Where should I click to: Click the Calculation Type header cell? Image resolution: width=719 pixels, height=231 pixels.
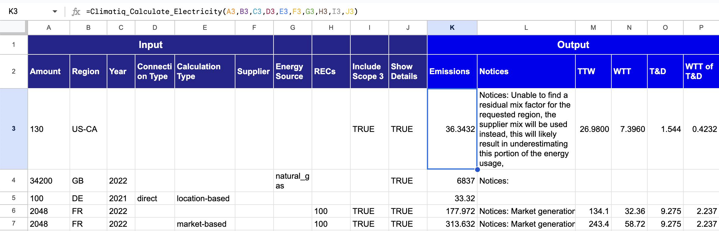click(x=205, y=71)
